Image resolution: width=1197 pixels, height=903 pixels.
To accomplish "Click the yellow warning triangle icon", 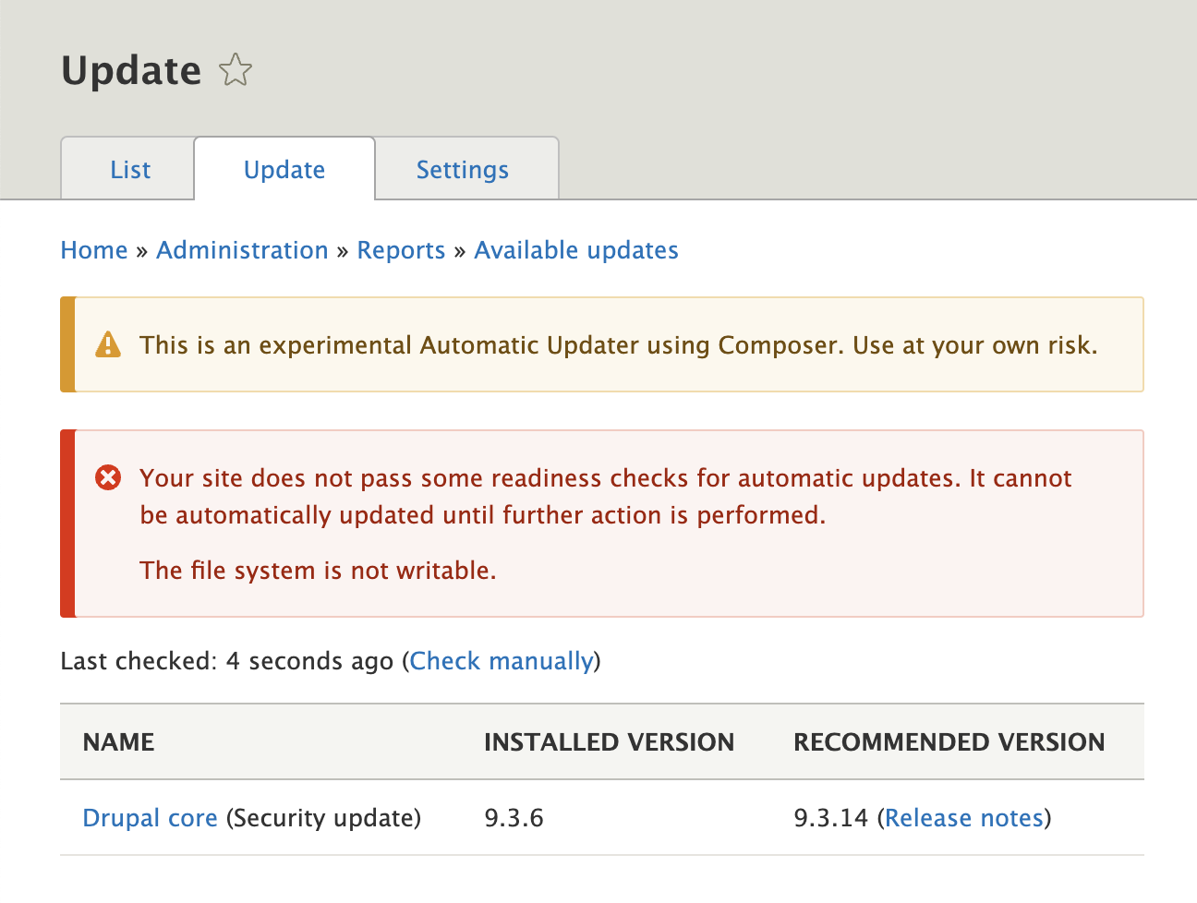I will (108, 345).
